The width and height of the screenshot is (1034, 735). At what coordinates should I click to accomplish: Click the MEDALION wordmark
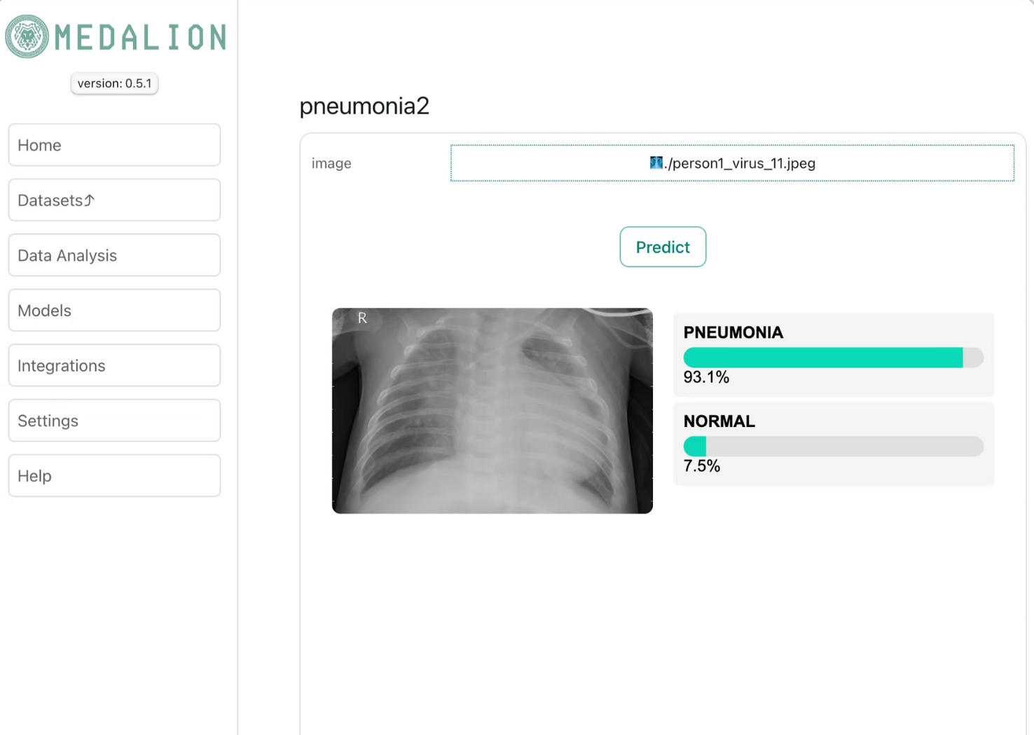(x=141, y=38)
